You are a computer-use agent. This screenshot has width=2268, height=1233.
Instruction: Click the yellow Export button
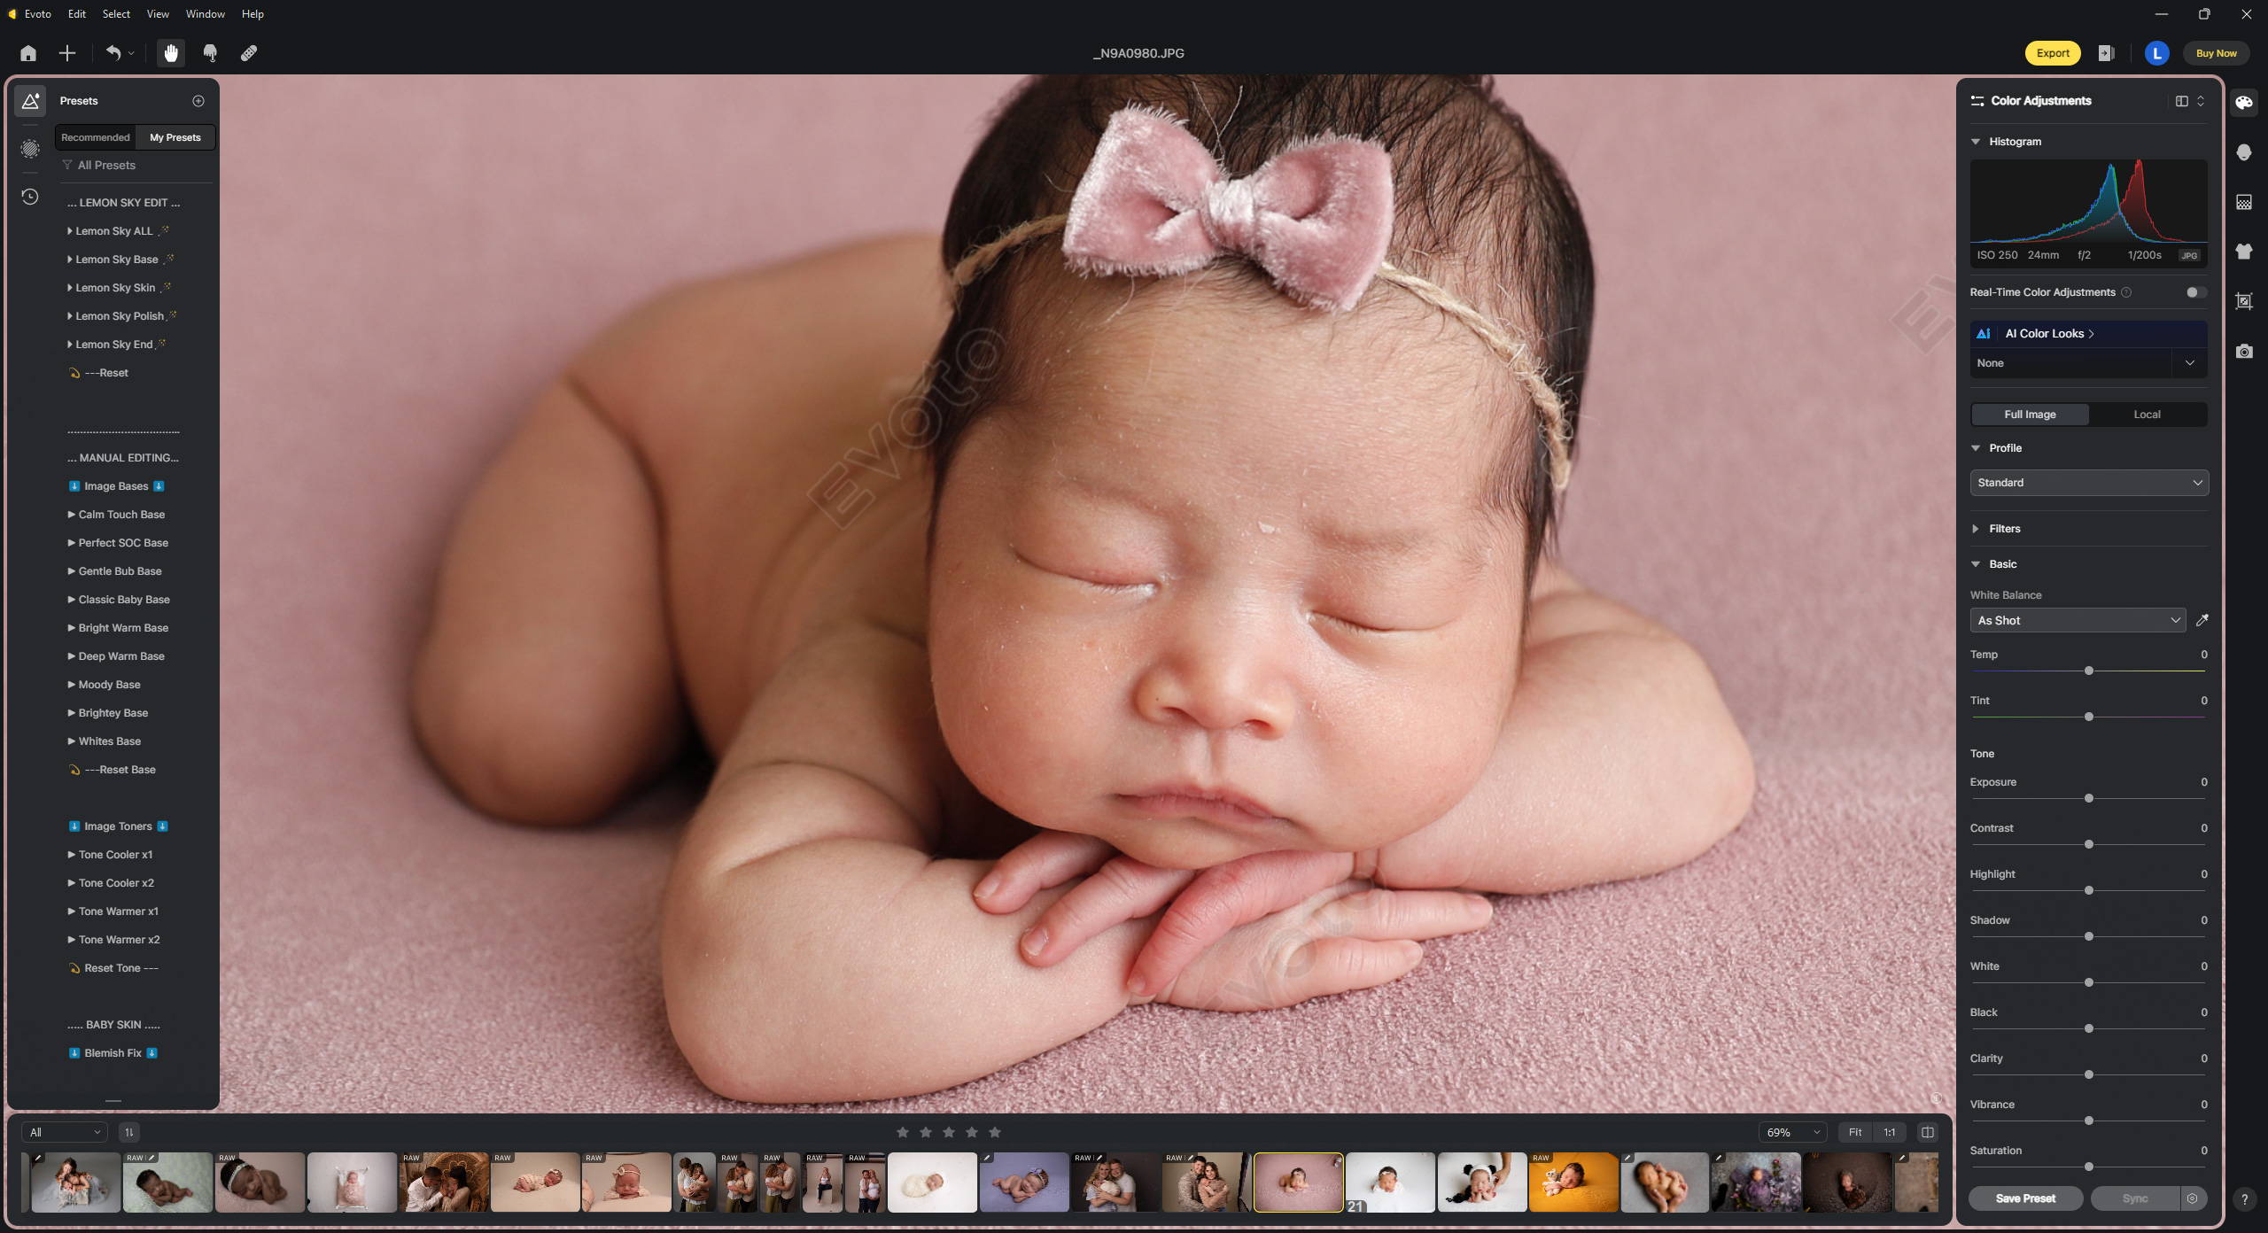(2052, 53)
